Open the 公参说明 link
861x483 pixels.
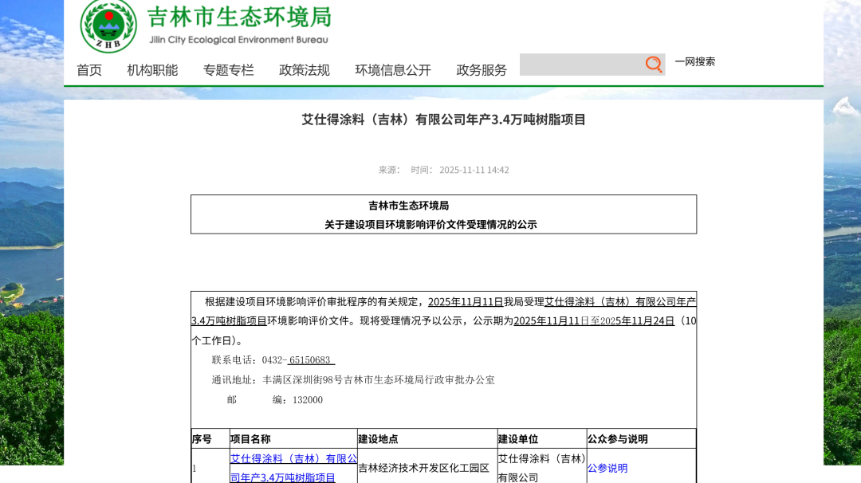[607, 468]
